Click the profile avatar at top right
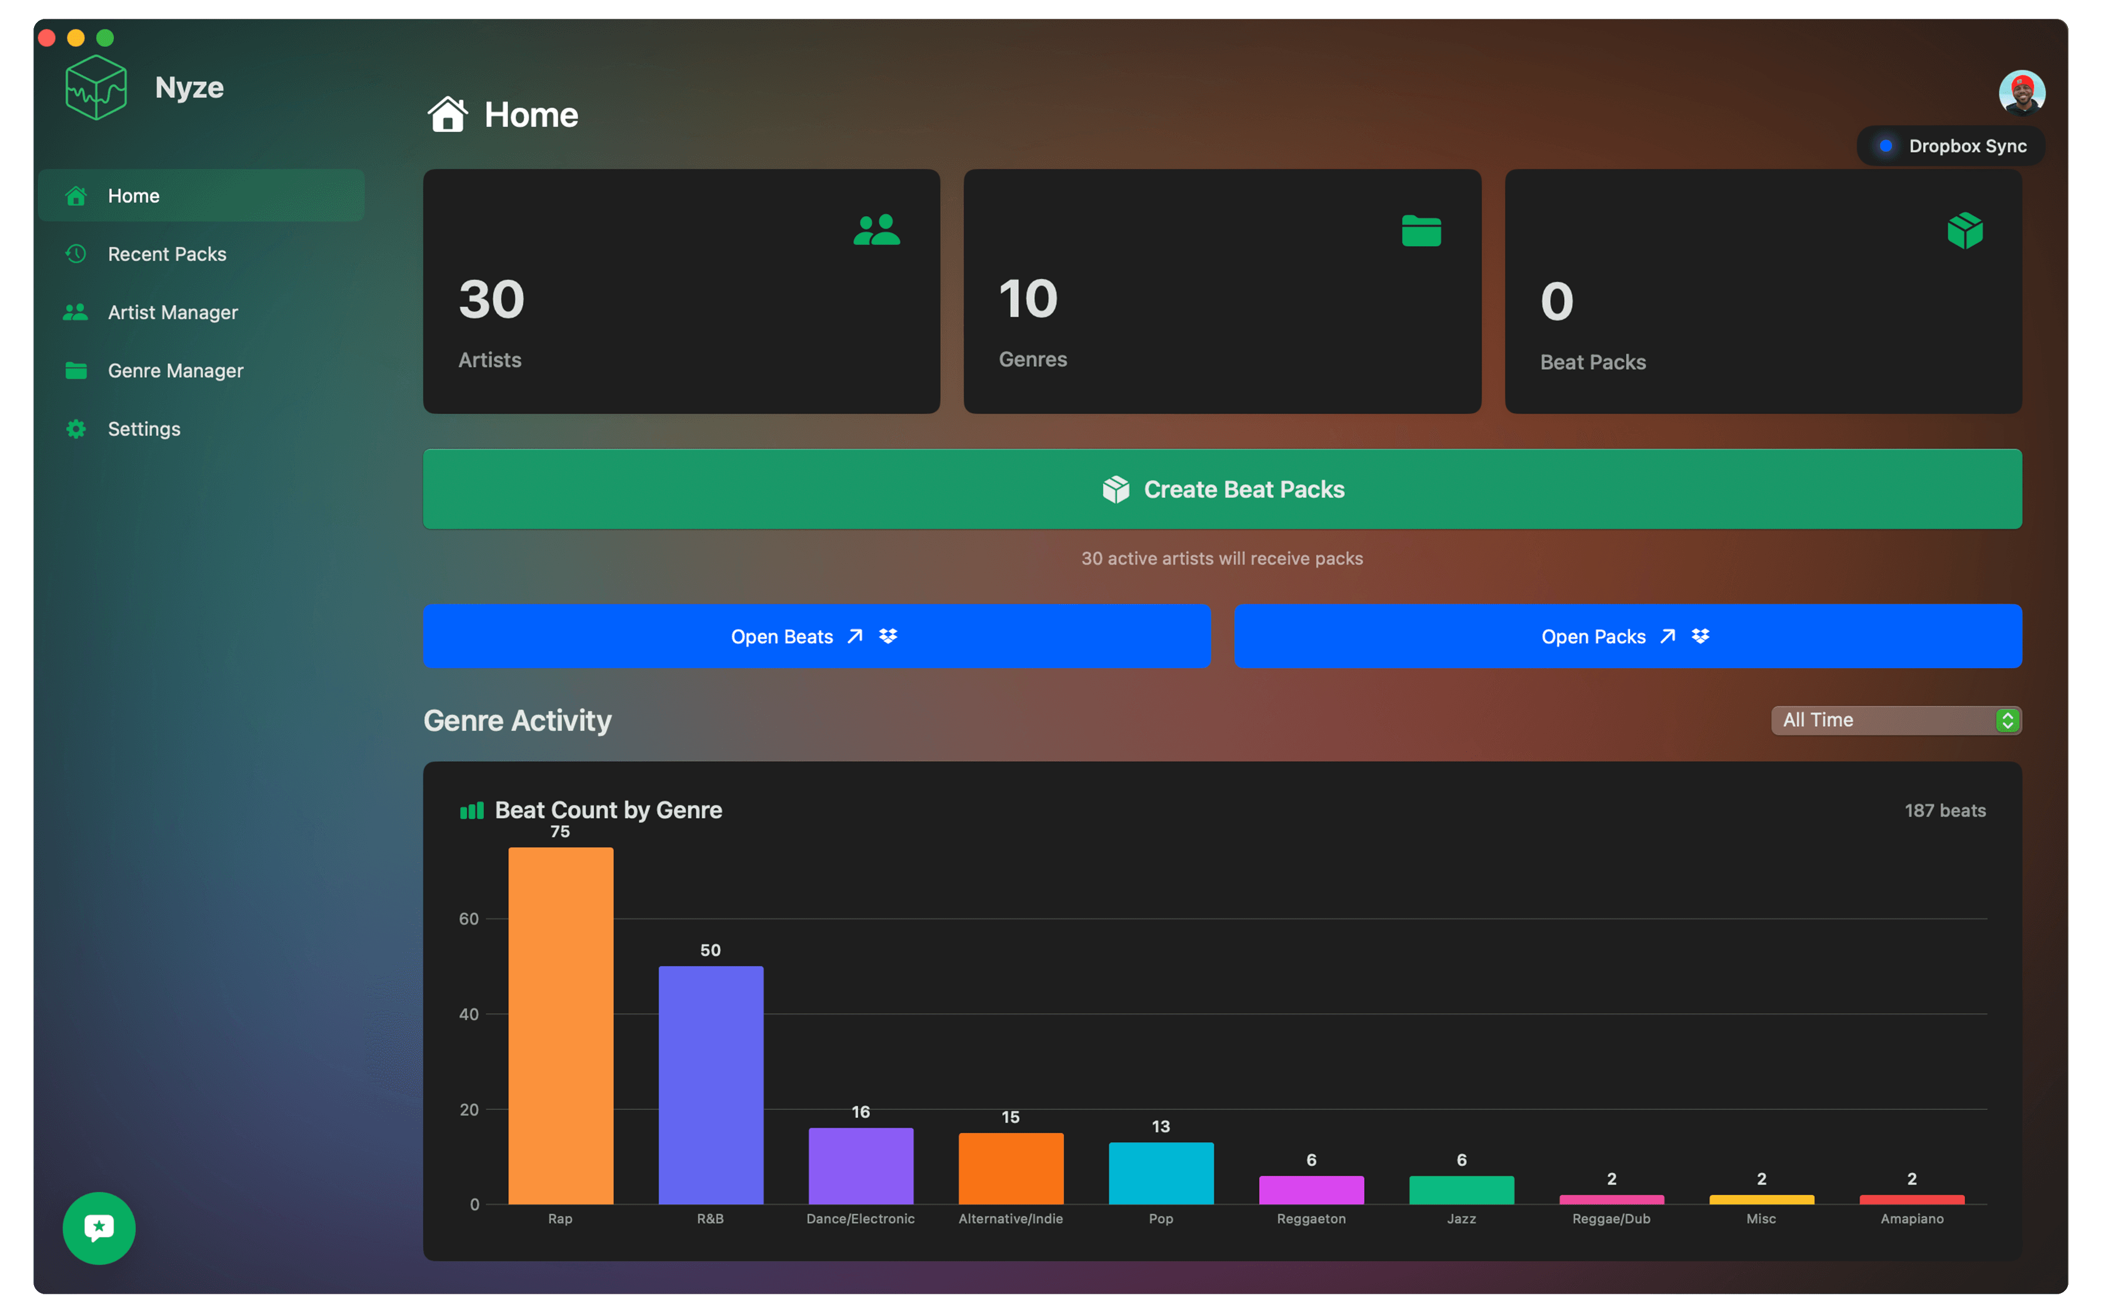The height and width of the screenshot is (1313, 2102). point(2021,92)
